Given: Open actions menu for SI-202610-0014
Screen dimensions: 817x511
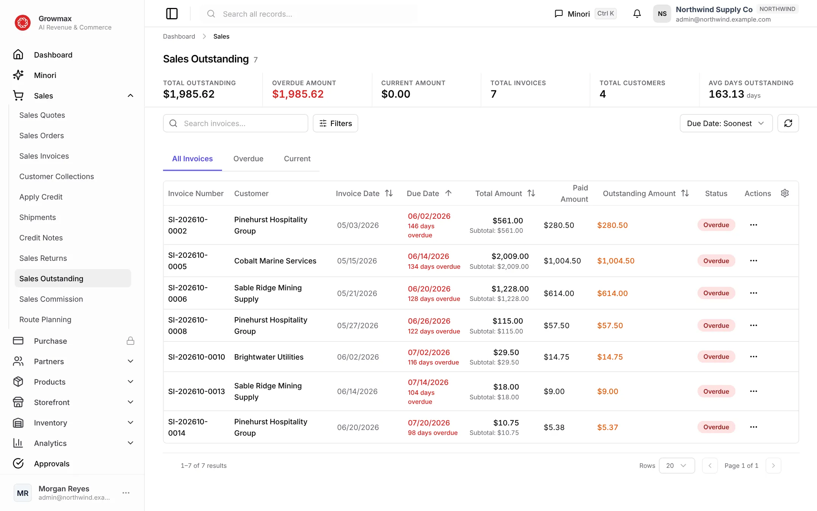Looking at the screenshot, I should 753,427.
